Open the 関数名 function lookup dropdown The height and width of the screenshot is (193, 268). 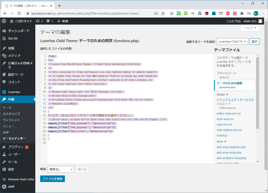point(61,169)
